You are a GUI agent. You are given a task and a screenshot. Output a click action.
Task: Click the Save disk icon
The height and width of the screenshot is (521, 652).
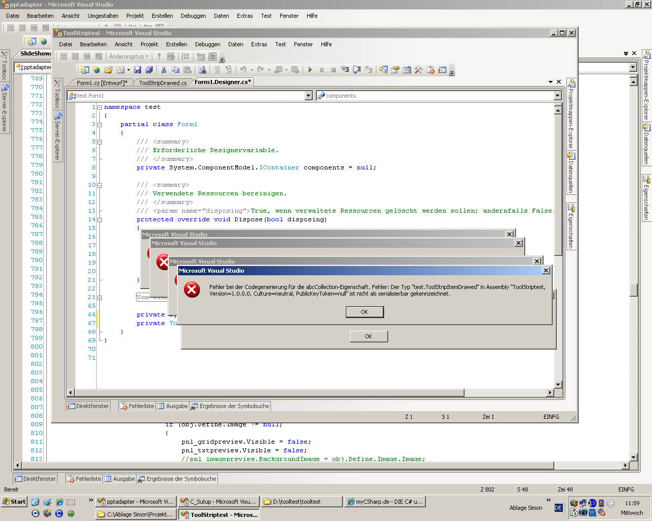coord(138,70)
